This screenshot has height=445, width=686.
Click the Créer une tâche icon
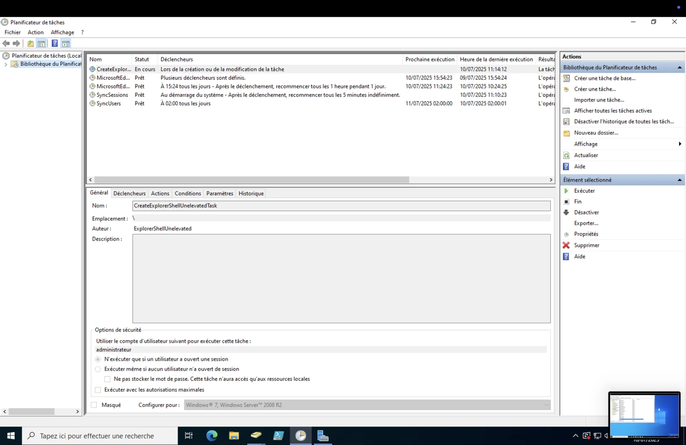coord(566,89)
